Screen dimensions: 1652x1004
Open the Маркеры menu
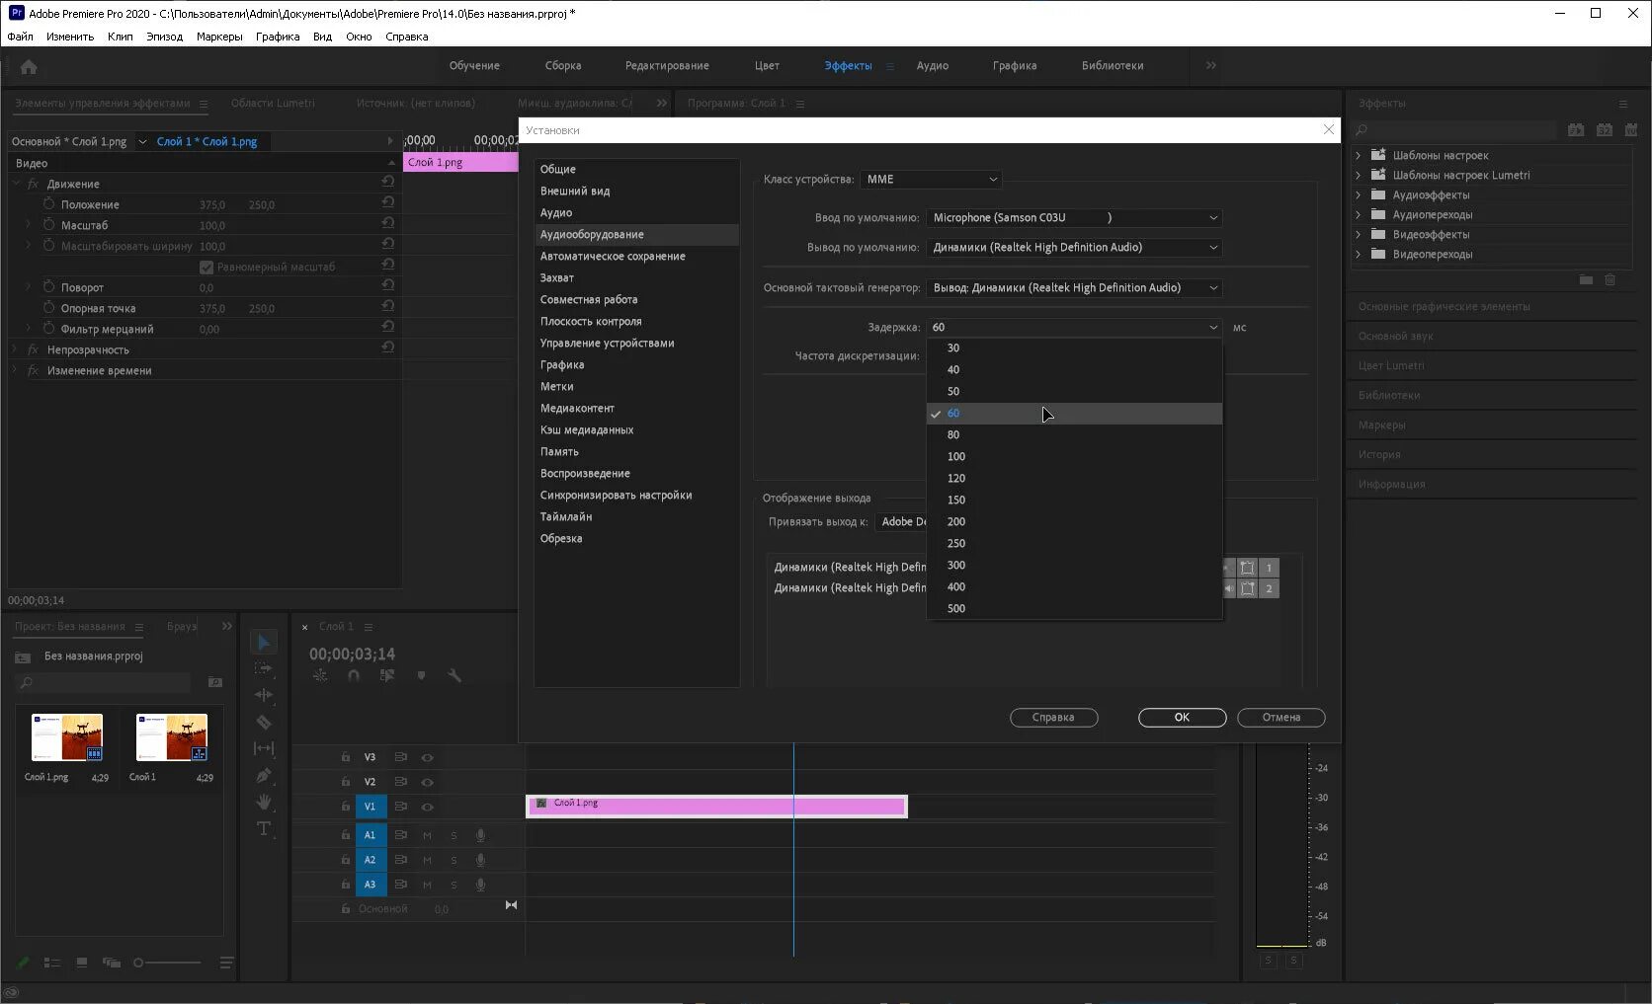point(218,37)
